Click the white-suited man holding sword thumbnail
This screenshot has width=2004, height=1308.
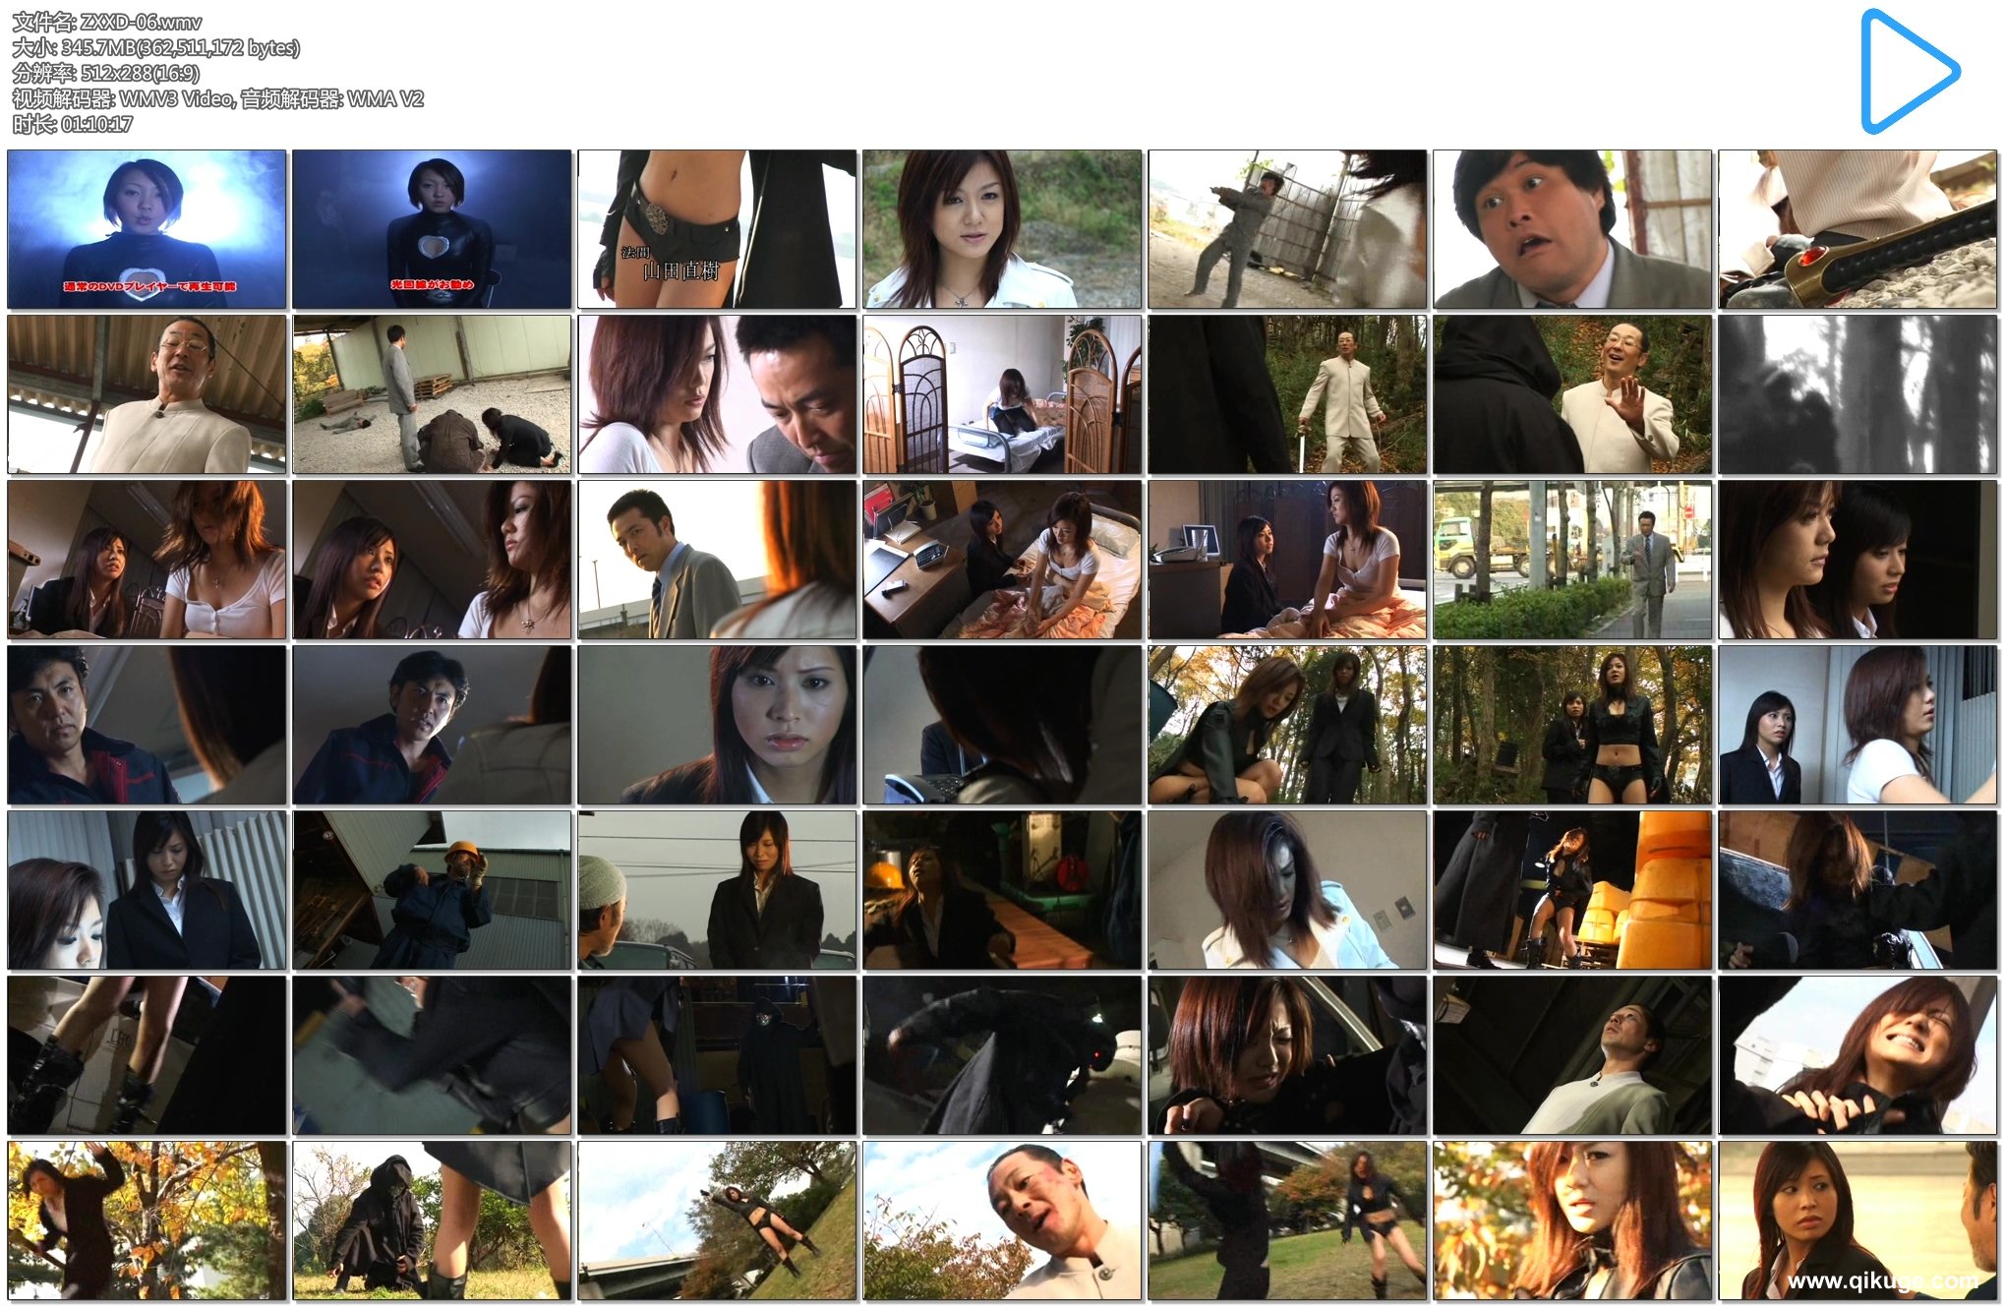[1286, 394]
